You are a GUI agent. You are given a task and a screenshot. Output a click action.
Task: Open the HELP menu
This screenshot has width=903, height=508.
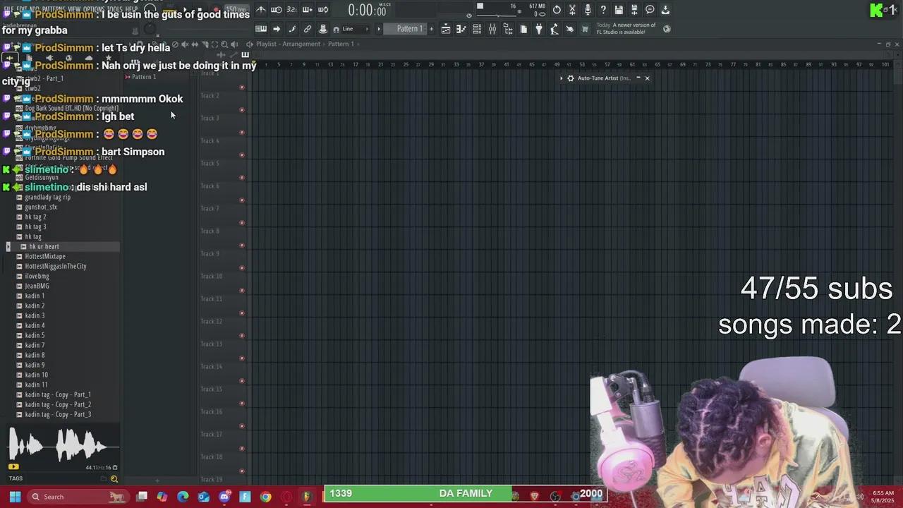click(x=132, y=9)
